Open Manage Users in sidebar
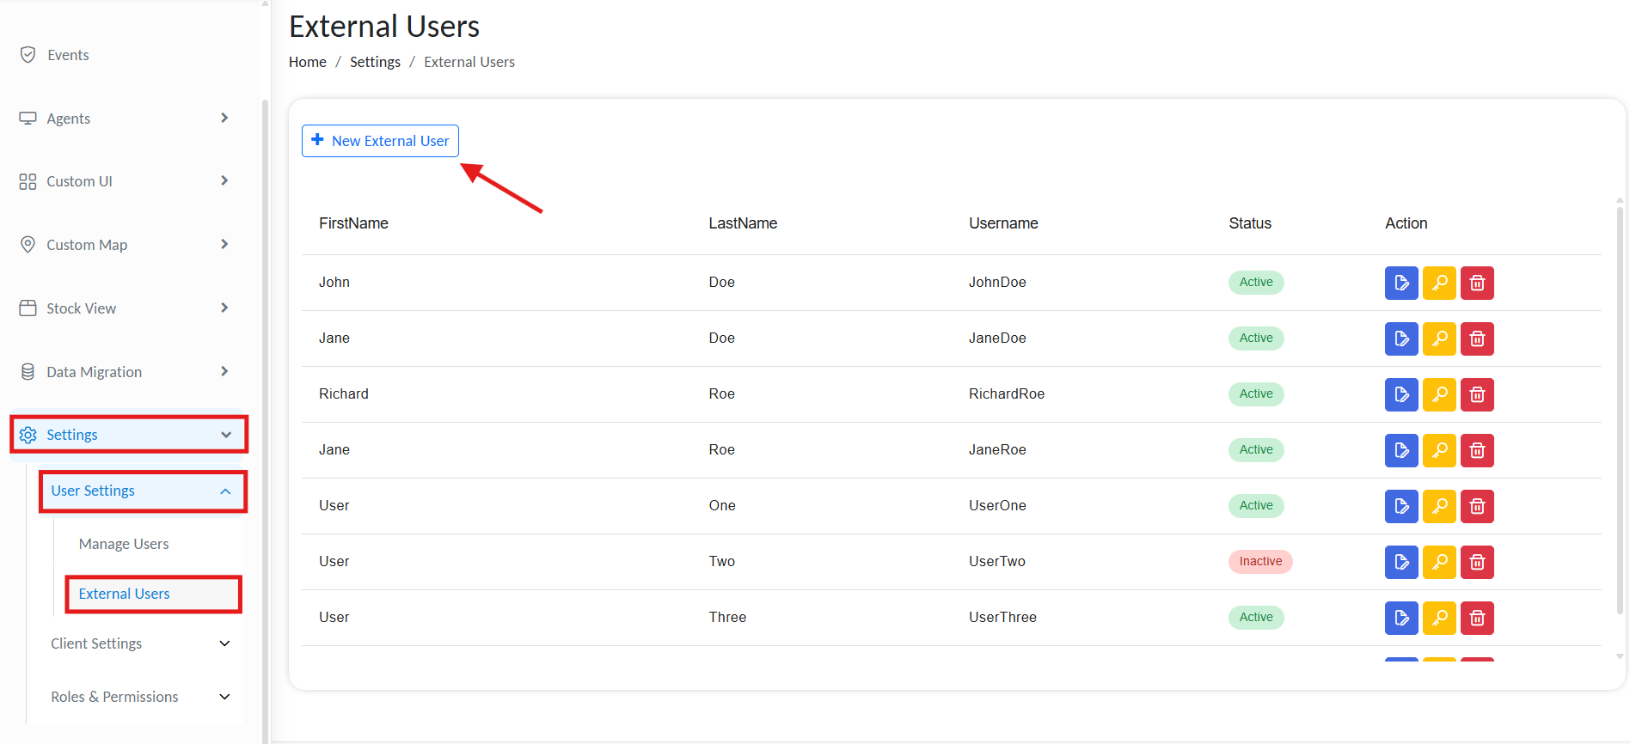 click(x=124, y=544)
